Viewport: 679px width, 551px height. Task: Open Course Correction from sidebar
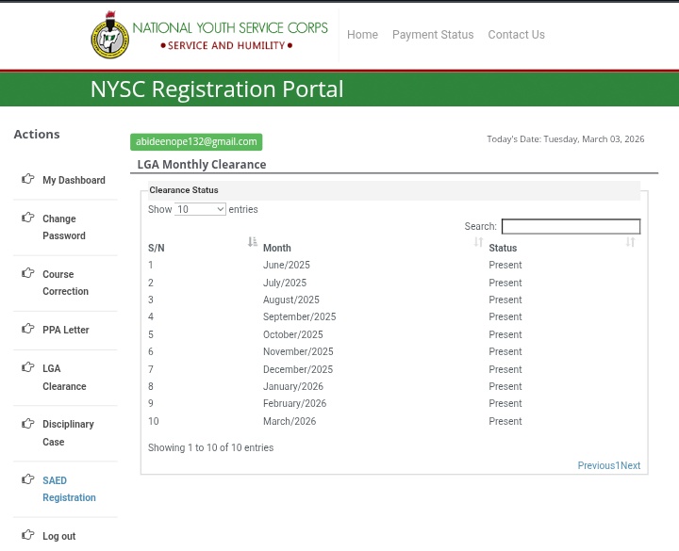(x=65, y=283)
